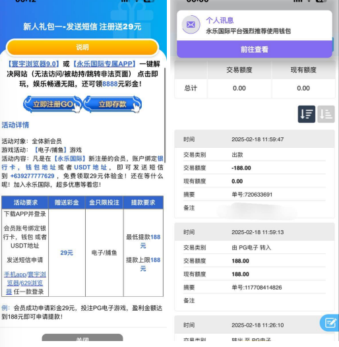
Task: Click the 新人礼包 promotion banner title
Action: 82,27
